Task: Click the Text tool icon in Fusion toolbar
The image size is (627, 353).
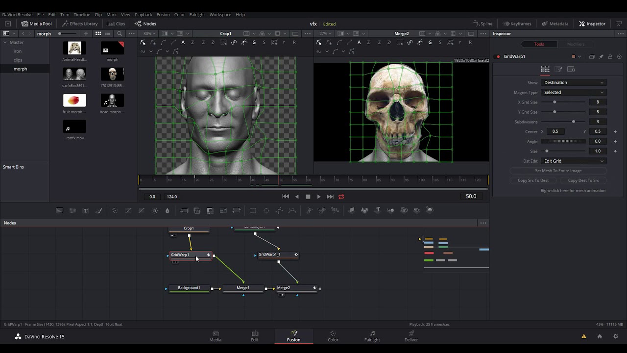Action: 85,210
